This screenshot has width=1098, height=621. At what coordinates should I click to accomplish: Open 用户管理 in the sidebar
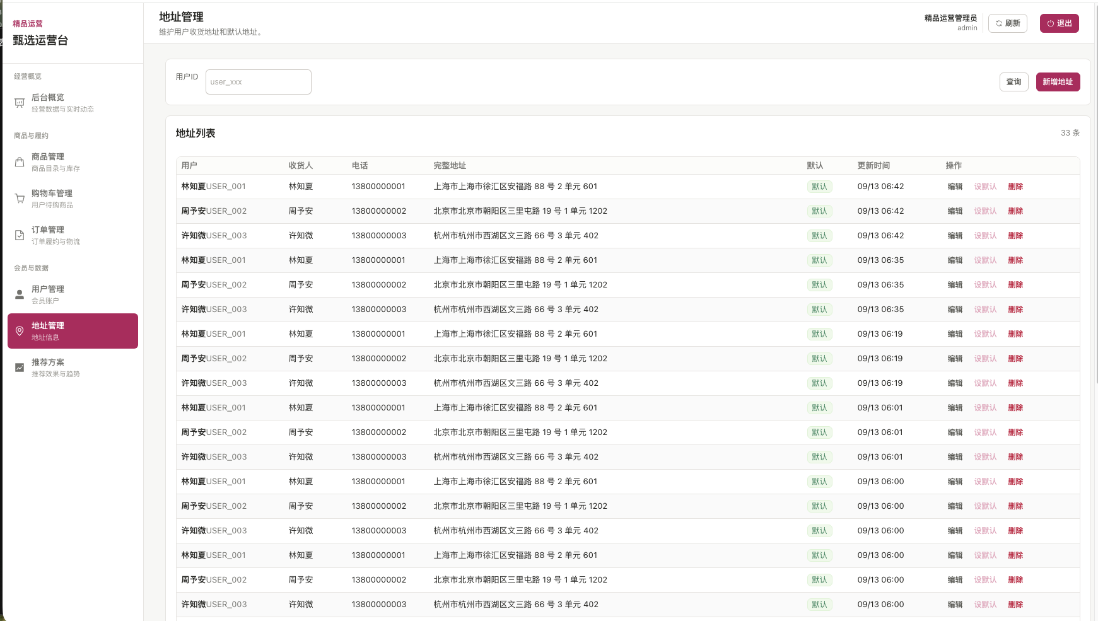(73, 294)
